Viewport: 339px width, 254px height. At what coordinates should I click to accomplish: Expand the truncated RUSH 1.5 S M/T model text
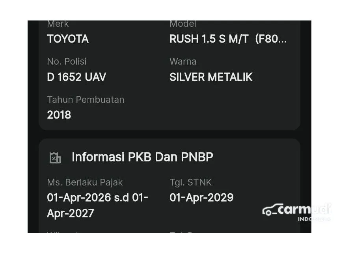[228, 39]
